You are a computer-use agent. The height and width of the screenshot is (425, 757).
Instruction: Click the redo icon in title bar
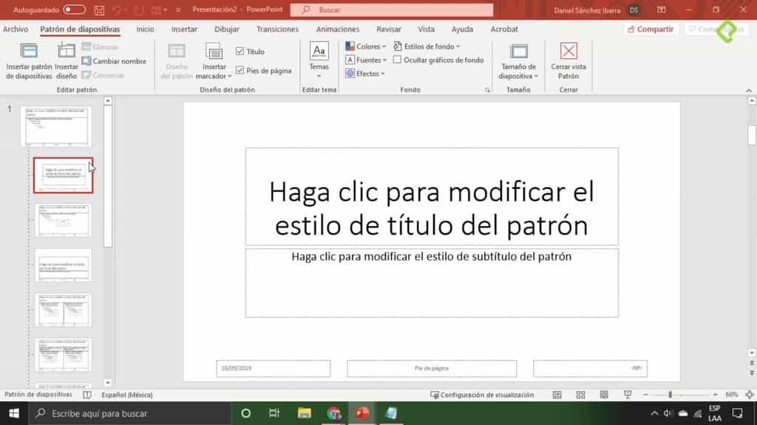pos(139,10)
